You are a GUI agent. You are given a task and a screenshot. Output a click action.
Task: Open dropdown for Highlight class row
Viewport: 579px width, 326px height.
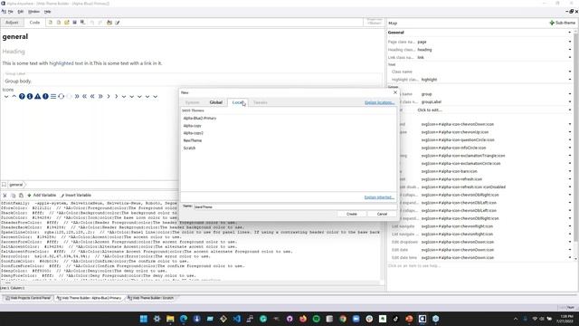[570, 80]
